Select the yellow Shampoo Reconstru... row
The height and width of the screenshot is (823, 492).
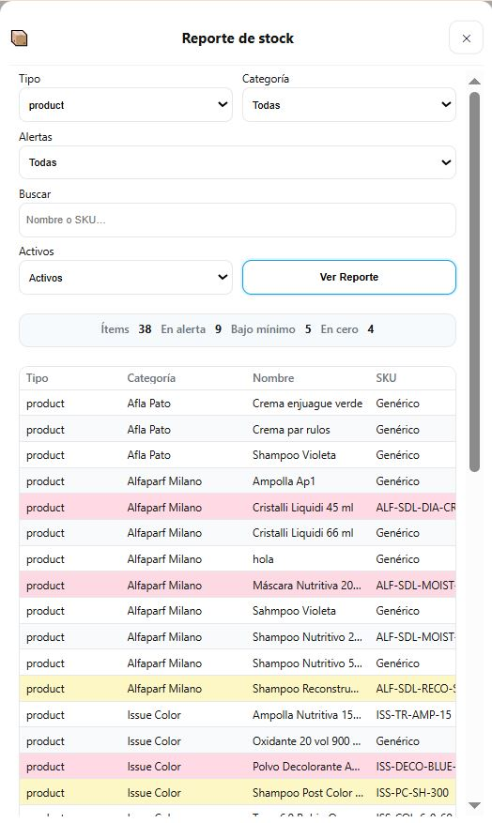coord(238,689)
